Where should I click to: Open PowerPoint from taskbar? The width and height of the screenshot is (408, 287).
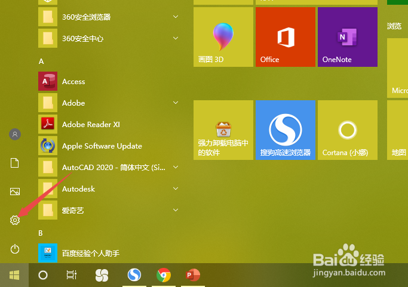pos(193,275)
